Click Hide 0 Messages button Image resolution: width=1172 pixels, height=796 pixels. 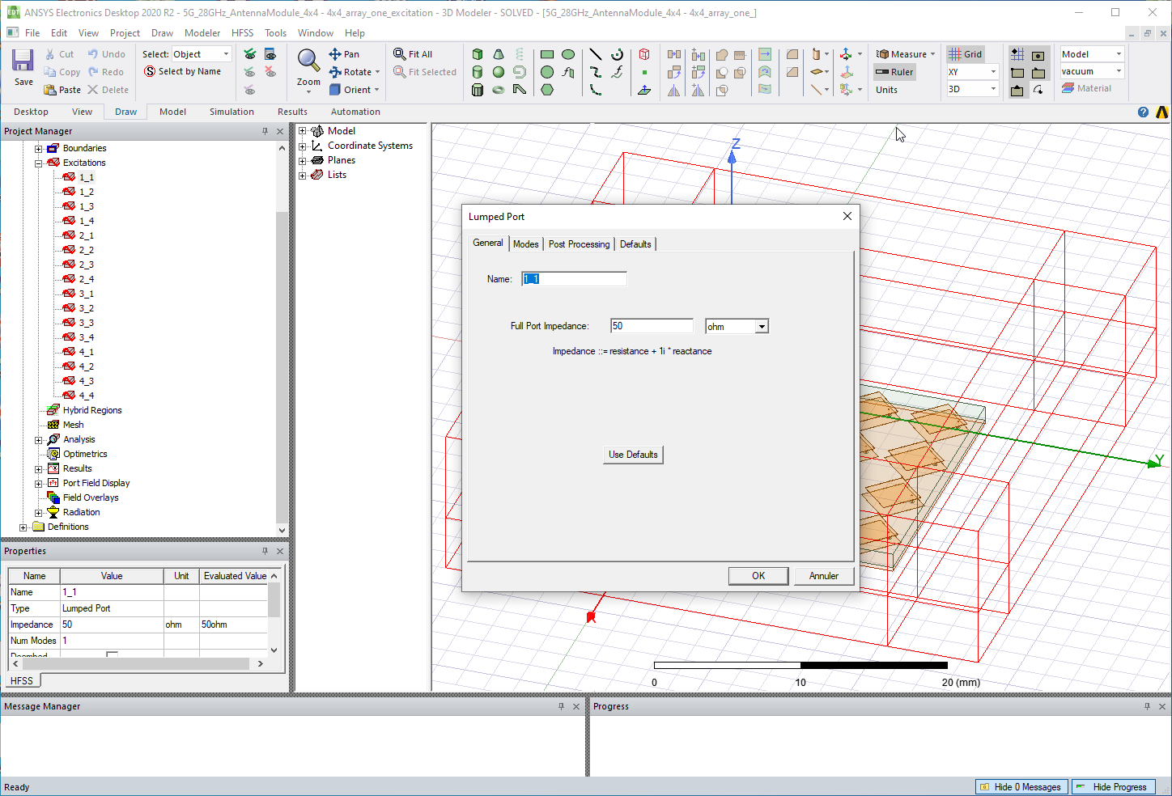pos(1022,787)
